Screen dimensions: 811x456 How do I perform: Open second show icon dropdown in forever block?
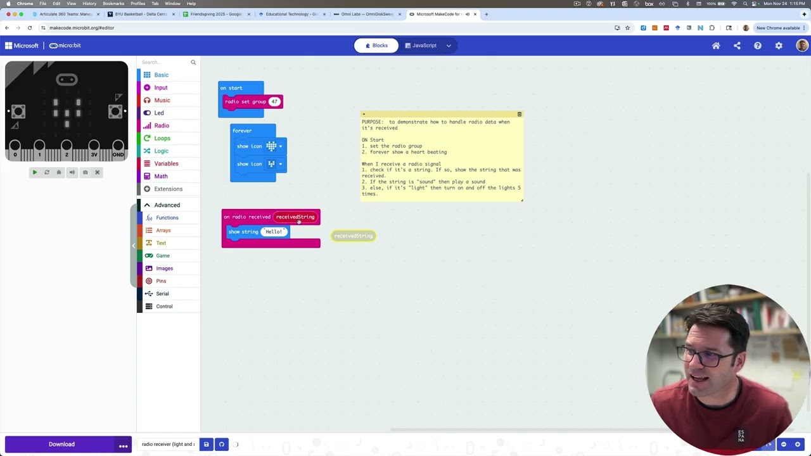[x=280, y=164]
